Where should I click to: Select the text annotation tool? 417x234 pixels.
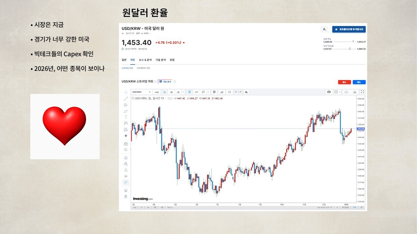point(126,117)
